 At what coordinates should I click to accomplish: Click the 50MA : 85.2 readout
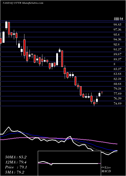tap(16, 157)
